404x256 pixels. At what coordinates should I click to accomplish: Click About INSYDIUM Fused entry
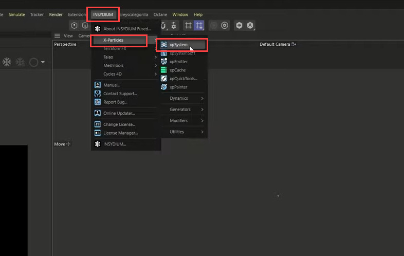point(126,29)
